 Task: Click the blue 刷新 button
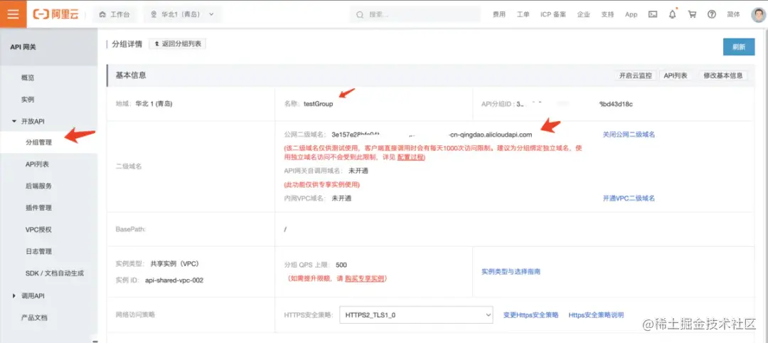click(739, 47)
